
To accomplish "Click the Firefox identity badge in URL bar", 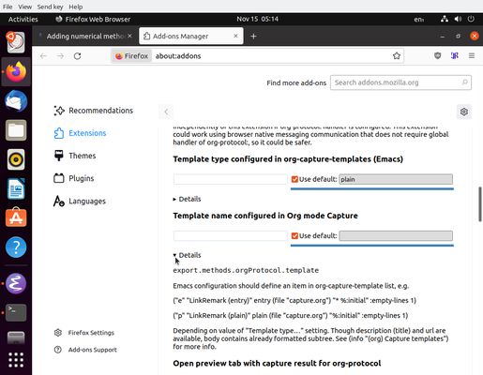I will click(x=131, y=56).
